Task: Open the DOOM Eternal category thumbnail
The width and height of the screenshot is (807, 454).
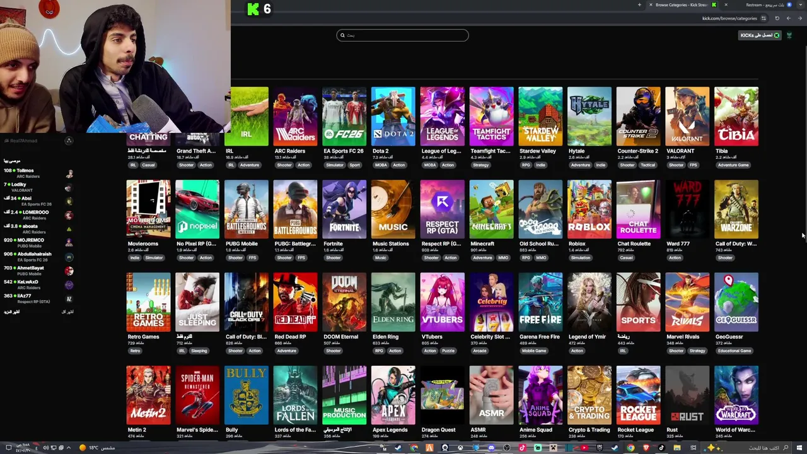Action: point(344,302)
